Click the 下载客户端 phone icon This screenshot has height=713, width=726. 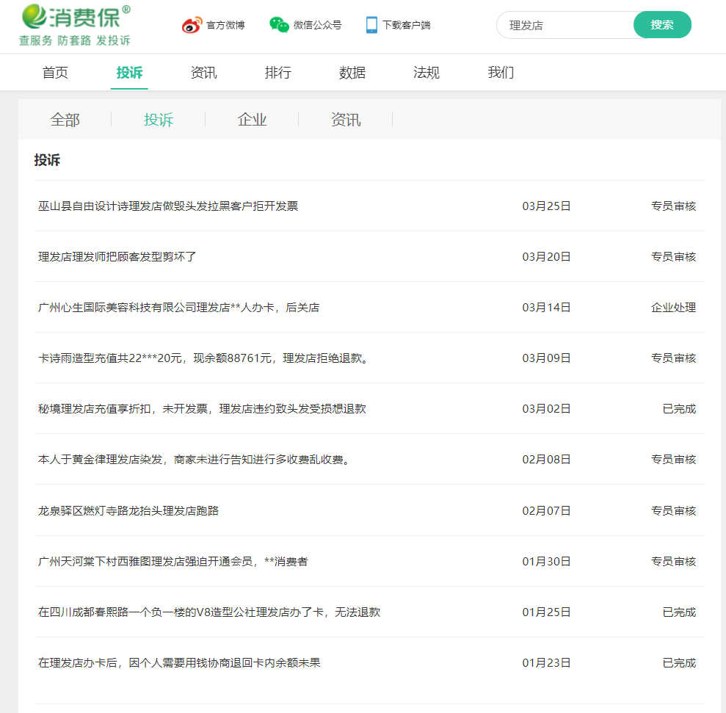pos(371,25)
